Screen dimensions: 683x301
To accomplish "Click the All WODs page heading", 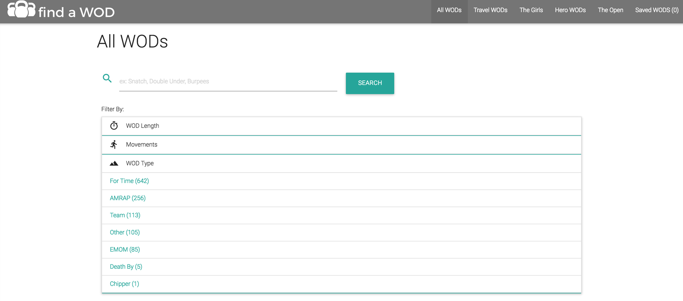I will click(x=132, y=42).
